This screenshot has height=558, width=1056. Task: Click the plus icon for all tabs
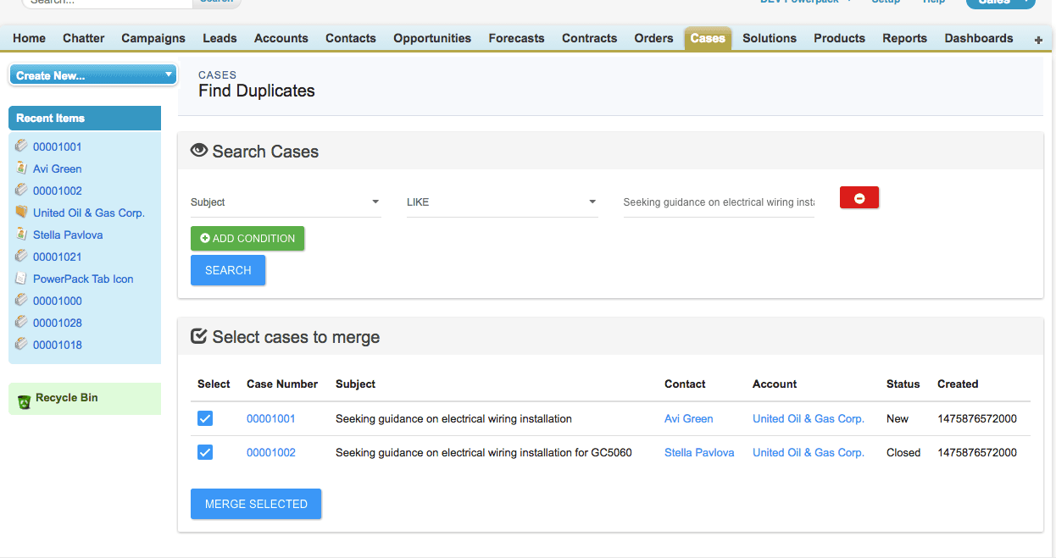click(x=1038, y=40)
